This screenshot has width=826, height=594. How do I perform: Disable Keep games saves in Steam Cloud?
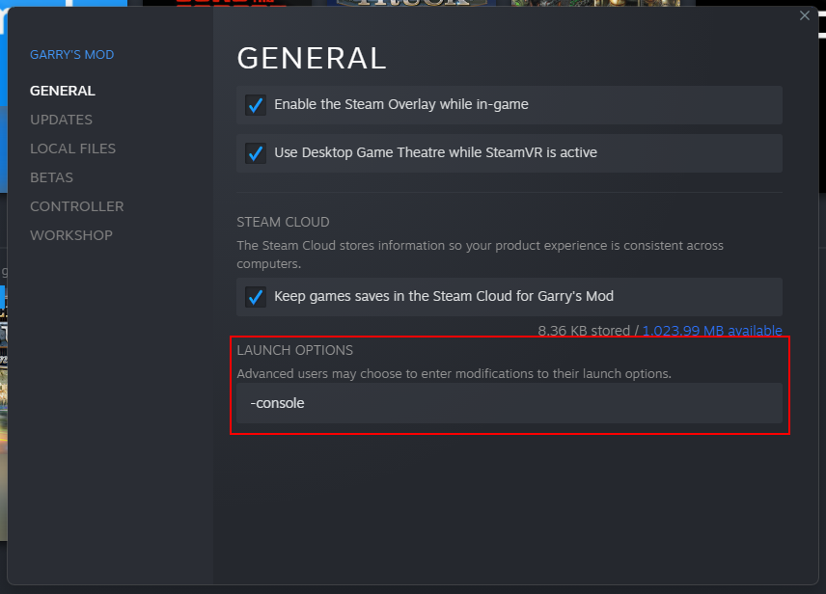pyautogui.click(x=256, y=297)
